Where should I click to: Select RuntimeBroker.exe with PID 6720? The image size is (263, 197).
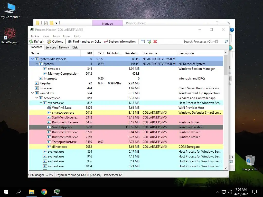tap(126, 132)
